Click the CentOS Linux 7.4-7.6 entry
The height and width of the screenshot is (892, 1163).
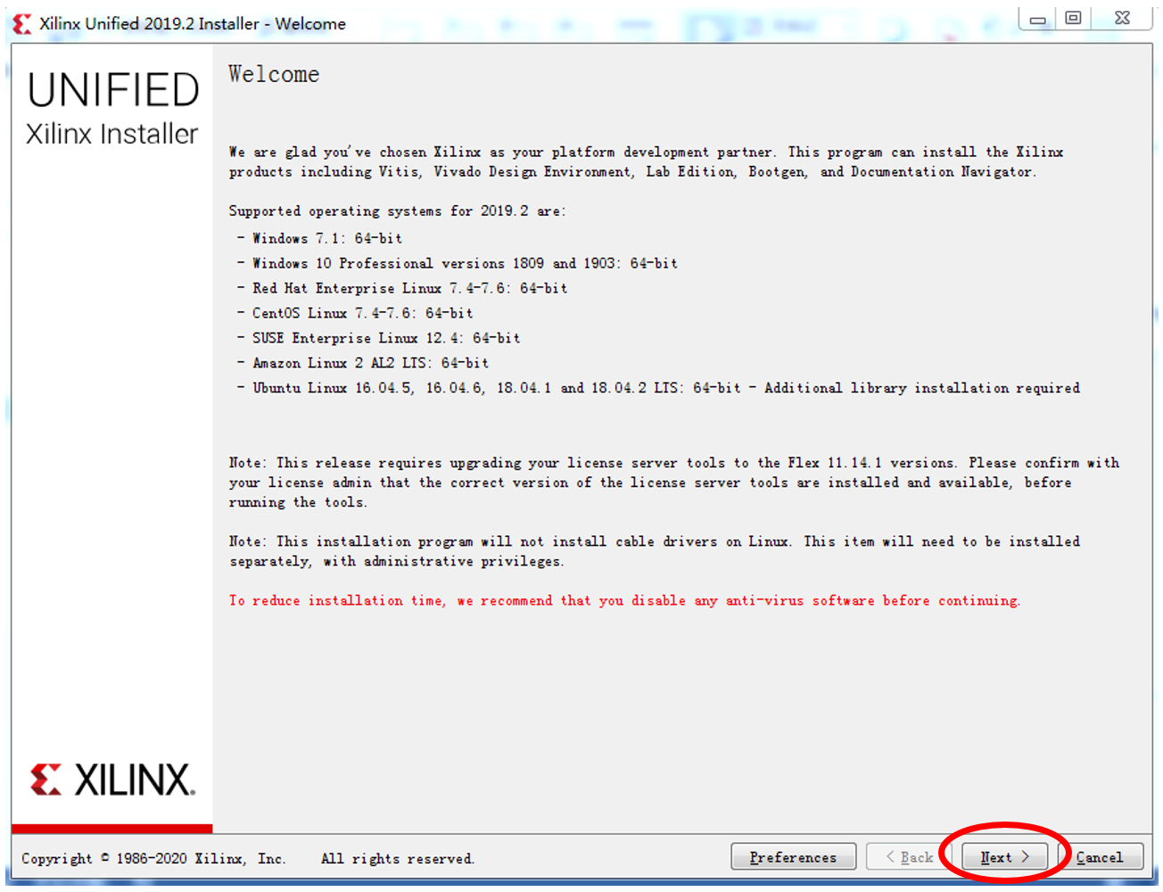[x=355, y=313]
